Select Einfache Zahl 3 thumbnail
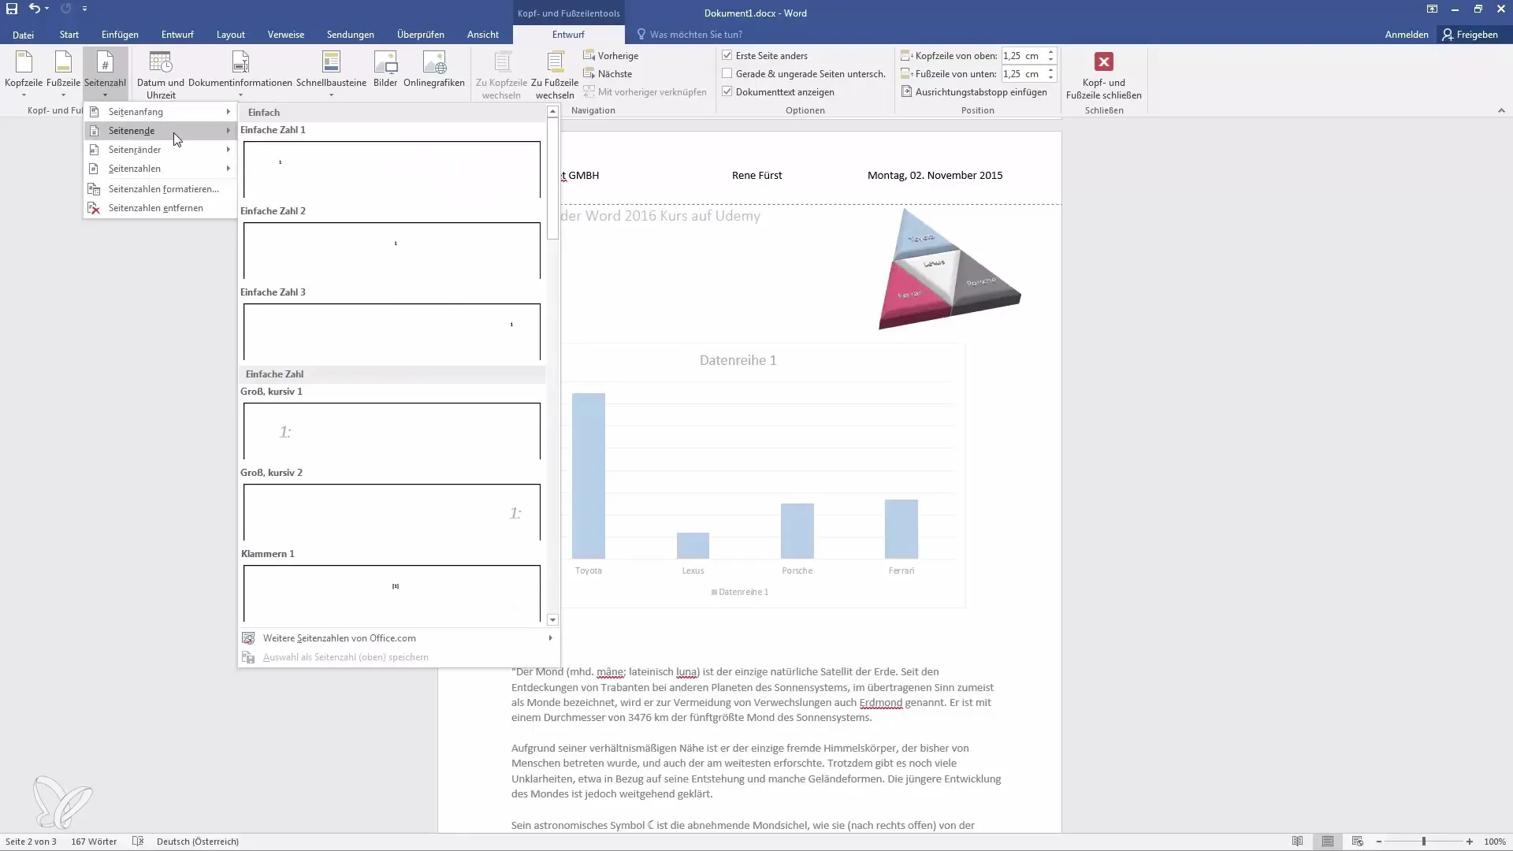The height and width of the screenshot is (851, 1513). pyautogui.click(x=392, y=332)
